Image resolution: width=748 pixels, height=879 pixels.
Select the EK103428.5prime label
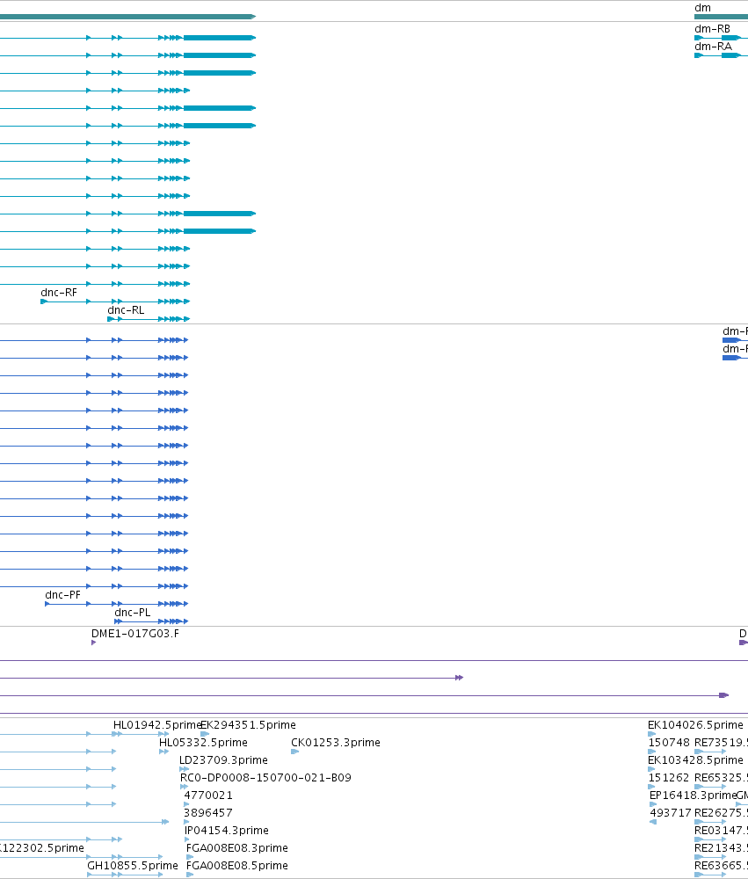click(x=695, y=760)
